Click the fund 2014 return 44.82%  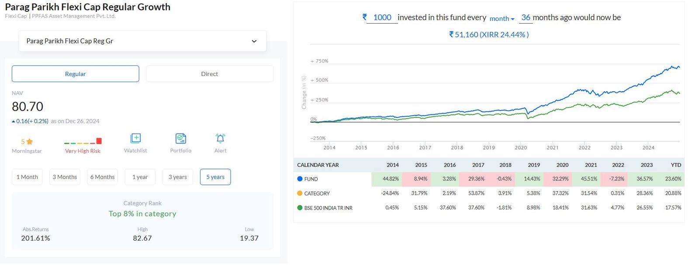[x=391, y=179]
